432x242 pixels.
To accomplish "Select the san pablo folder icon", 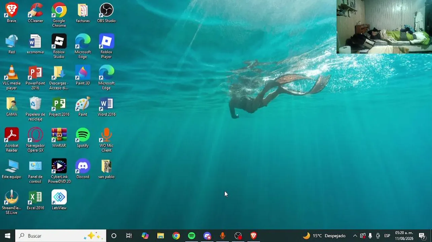I will [x=106, y=169].
